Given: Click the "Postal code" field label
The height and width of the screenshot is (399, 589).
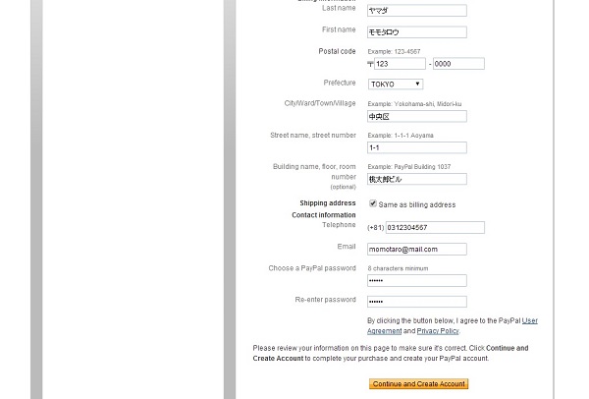Looking at the screenshot, I should click(x=337, y=51).
